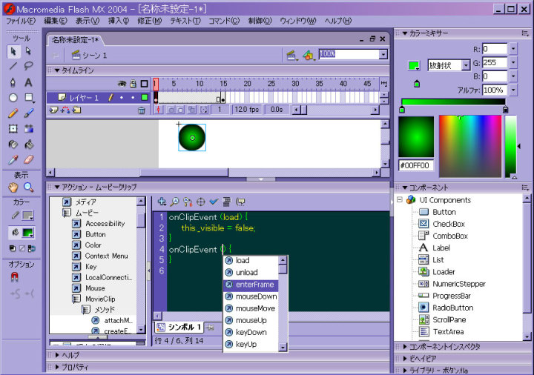
Task: Click the fill color swatch in toolbox
Action: (27, 233)
